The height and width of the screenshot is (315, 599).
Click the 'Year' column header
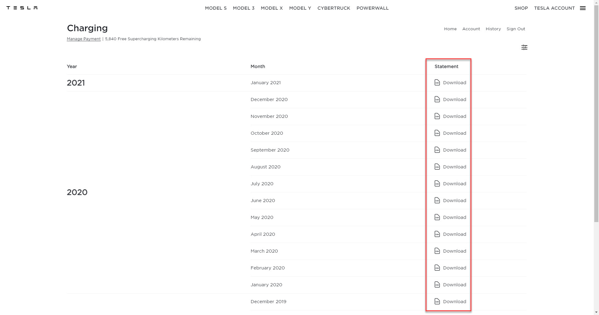point(72,66)
